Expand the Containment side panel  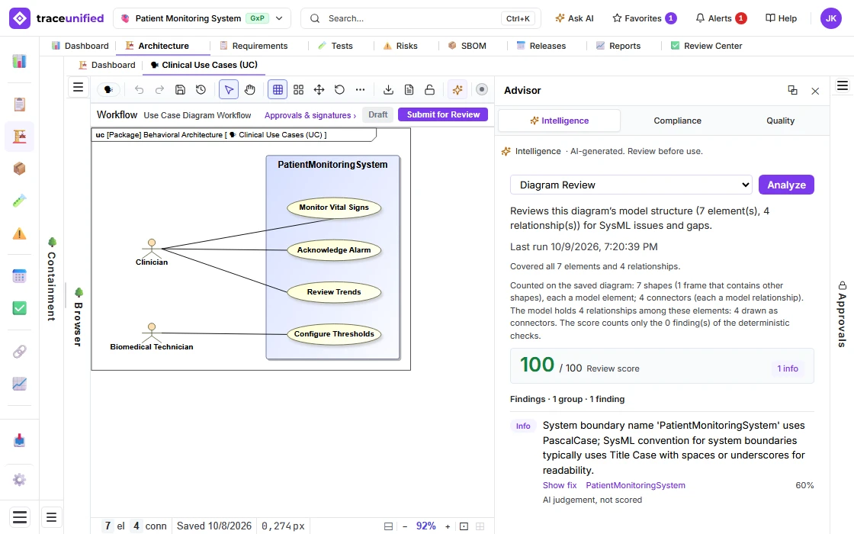point(52,279)
